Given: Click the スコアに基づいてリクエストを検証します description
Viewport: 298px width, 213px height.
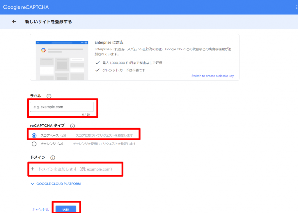Looking at the screenshot, I should click(x=104, y=135).
